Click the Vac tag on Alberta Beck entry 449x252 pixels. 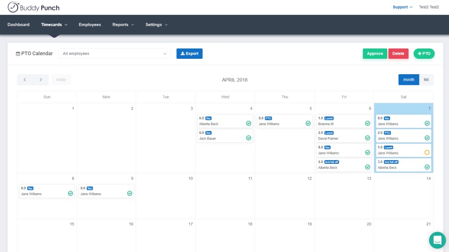[x=209, y=118]
